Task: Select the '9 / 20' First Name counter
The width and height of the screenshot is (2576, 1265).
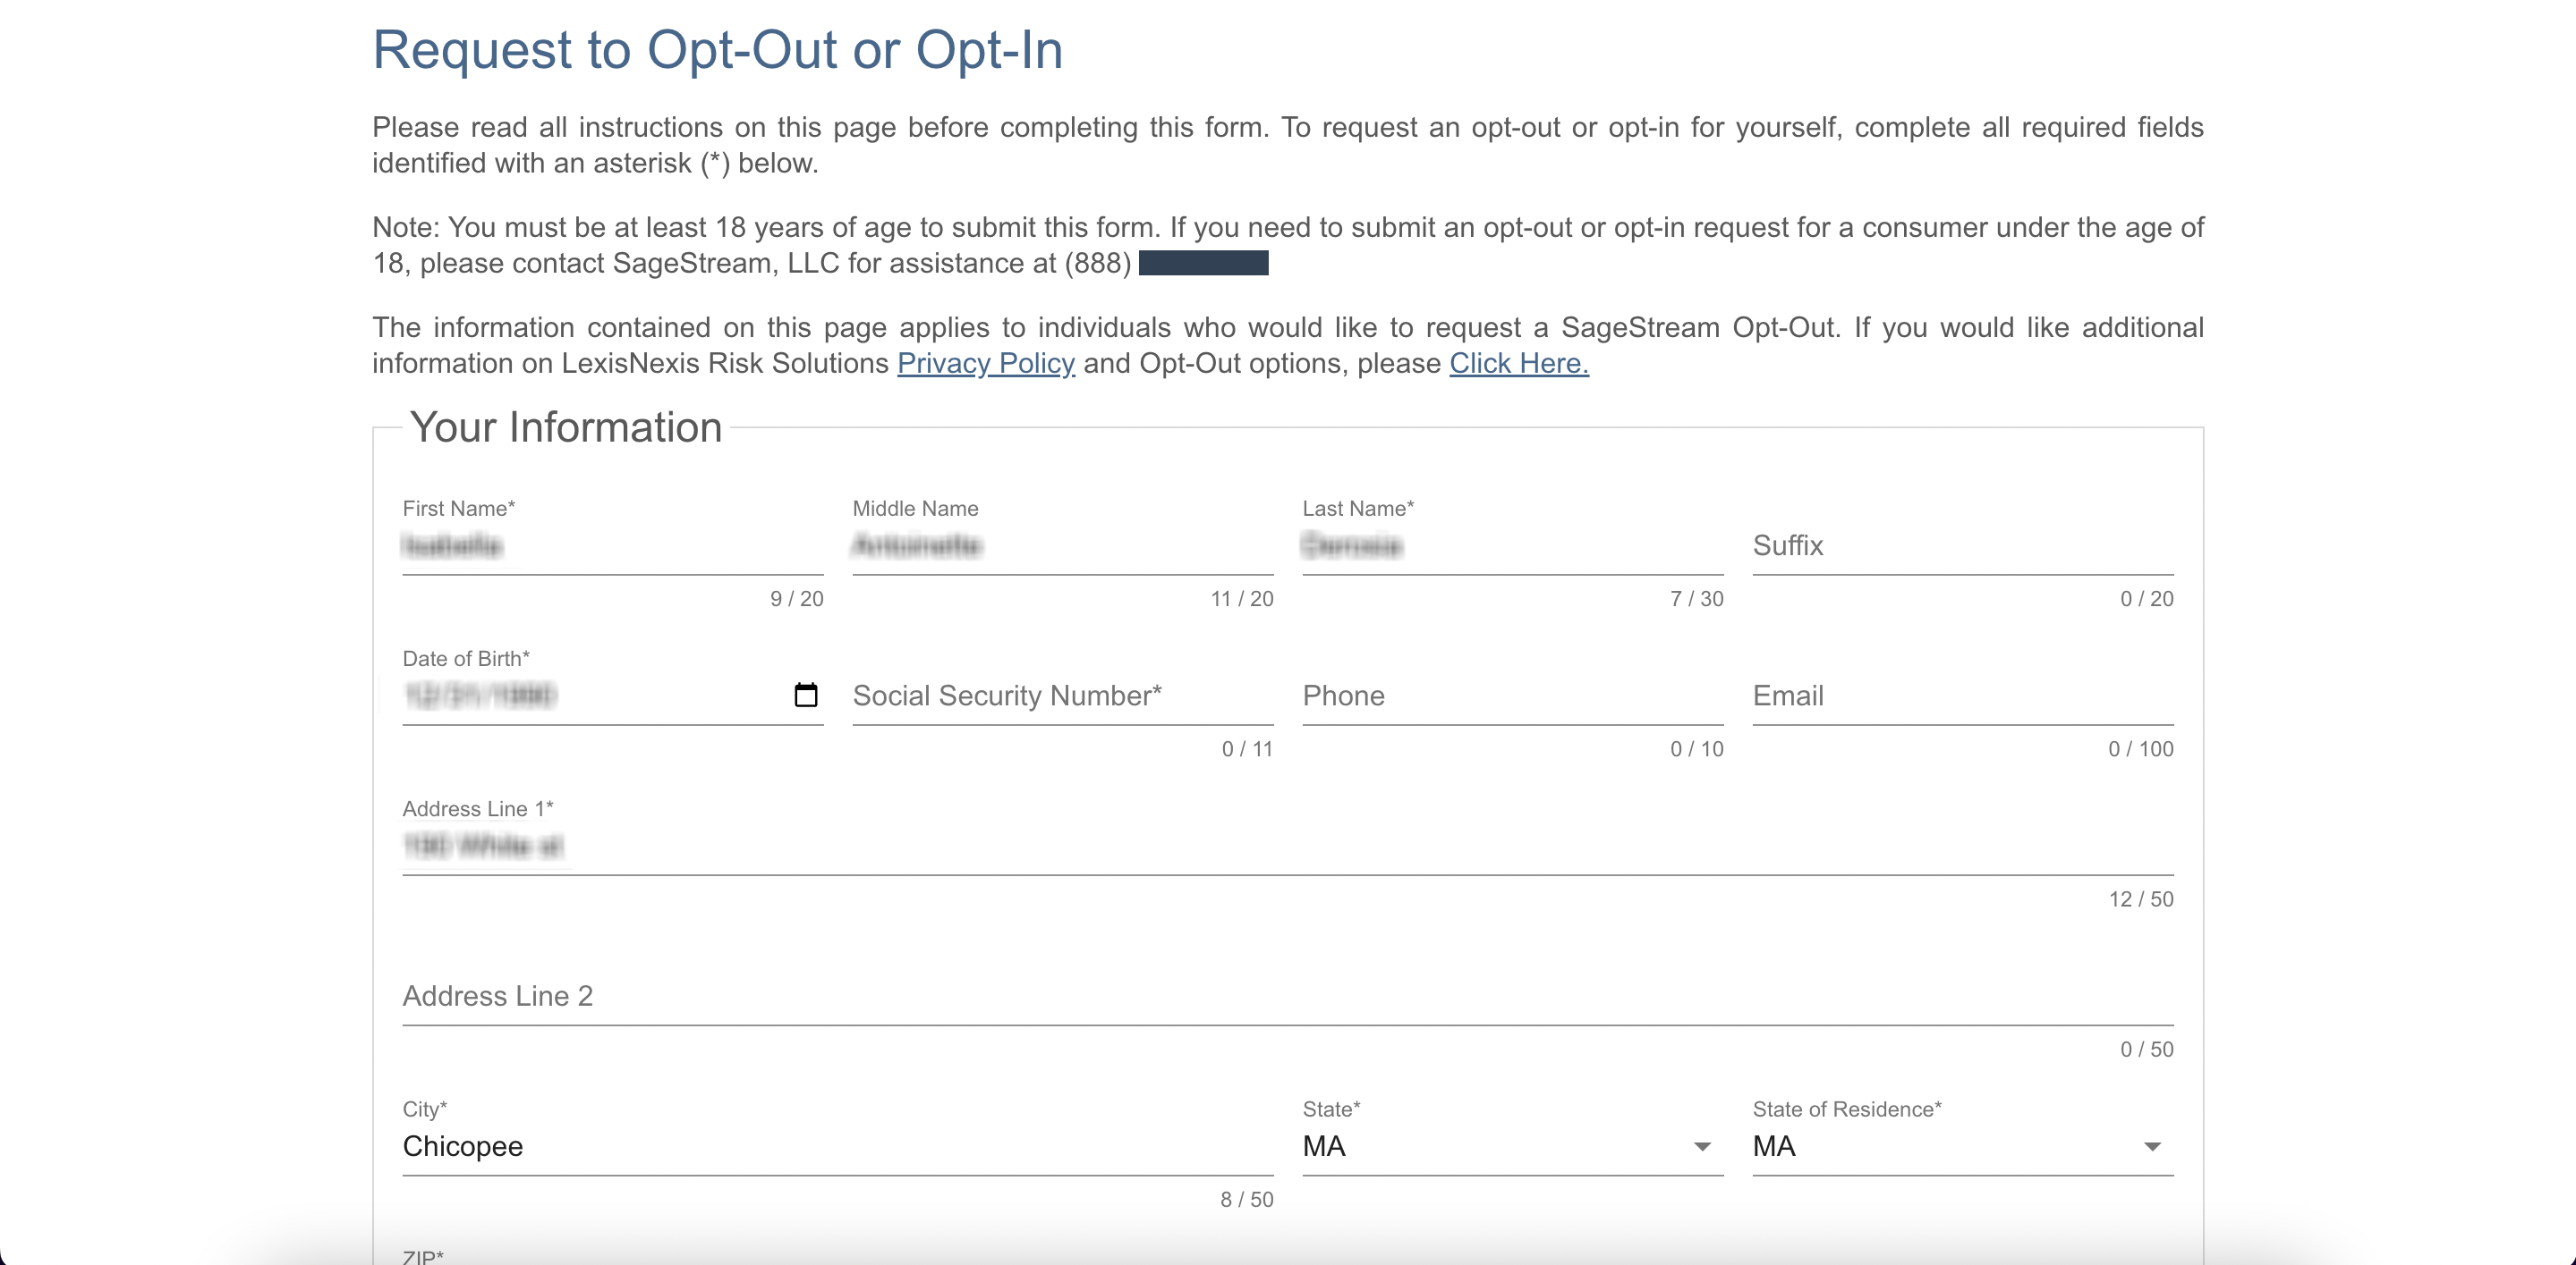Action: tap(796, 598)
